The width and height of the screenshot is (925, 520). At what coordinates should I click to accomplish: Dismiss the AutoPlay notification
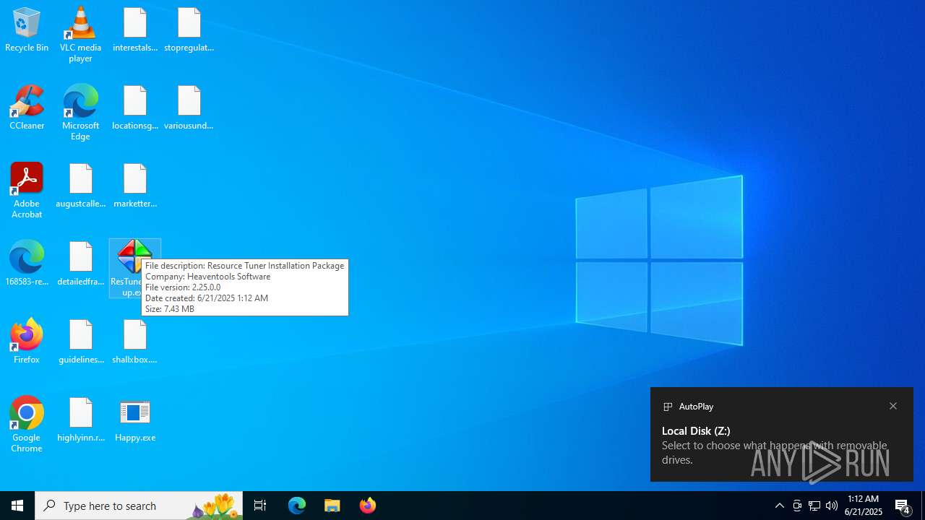(893, 407)
